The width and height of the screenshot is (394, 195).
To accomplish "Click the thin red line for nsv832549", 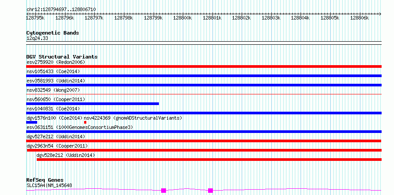I will [204, 94].
